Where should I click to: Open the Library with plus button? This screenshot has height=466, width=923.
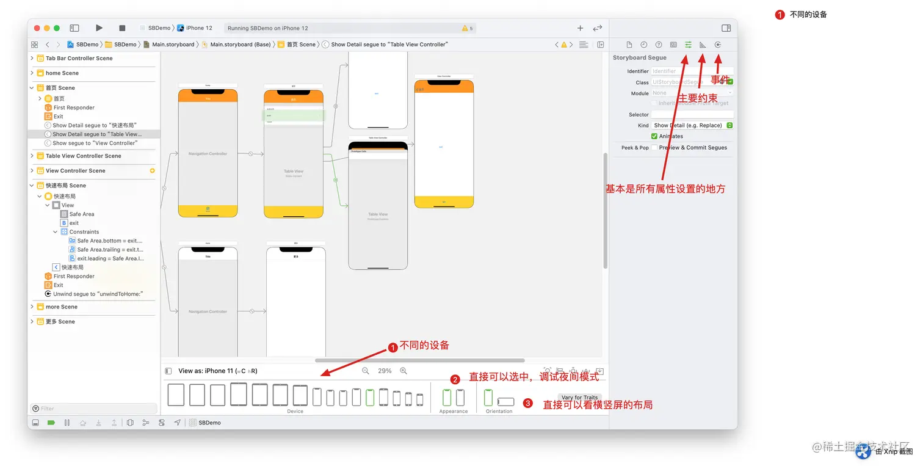pyautogui.click(x=581, y=28)
